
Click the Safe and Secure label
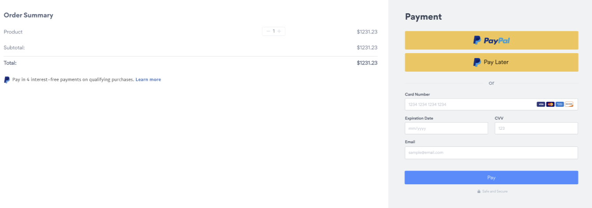495,191
